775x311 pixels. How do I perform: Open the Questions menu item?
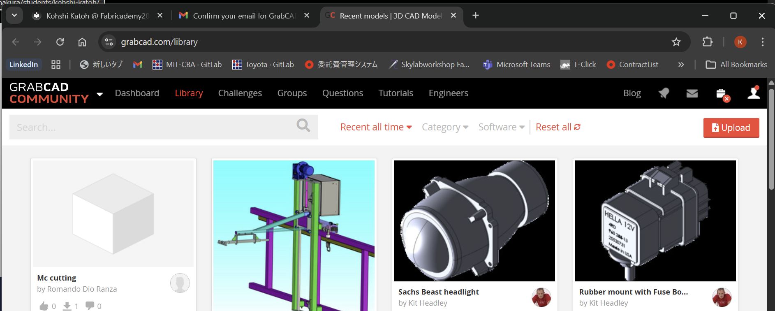342,93
